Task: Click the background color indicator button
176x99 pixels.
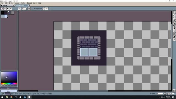Action: (x=9, y=91)
